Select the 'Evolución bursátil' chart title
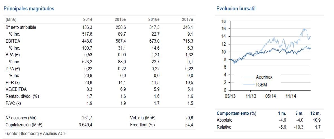Image resolution: width=334 pixels, height=139 pixels. [236, 9]
